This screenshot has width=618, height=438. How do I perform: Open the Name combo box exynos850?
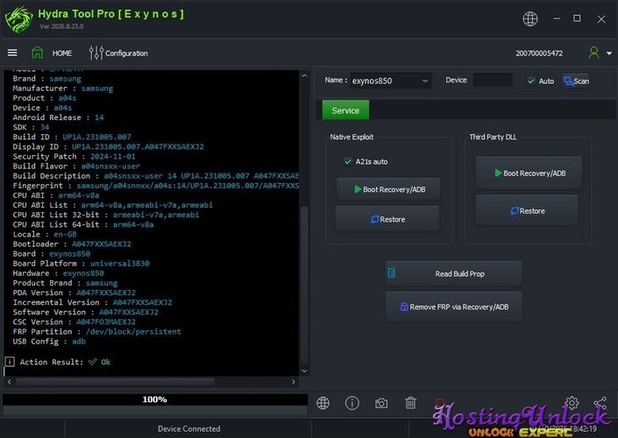391,81
